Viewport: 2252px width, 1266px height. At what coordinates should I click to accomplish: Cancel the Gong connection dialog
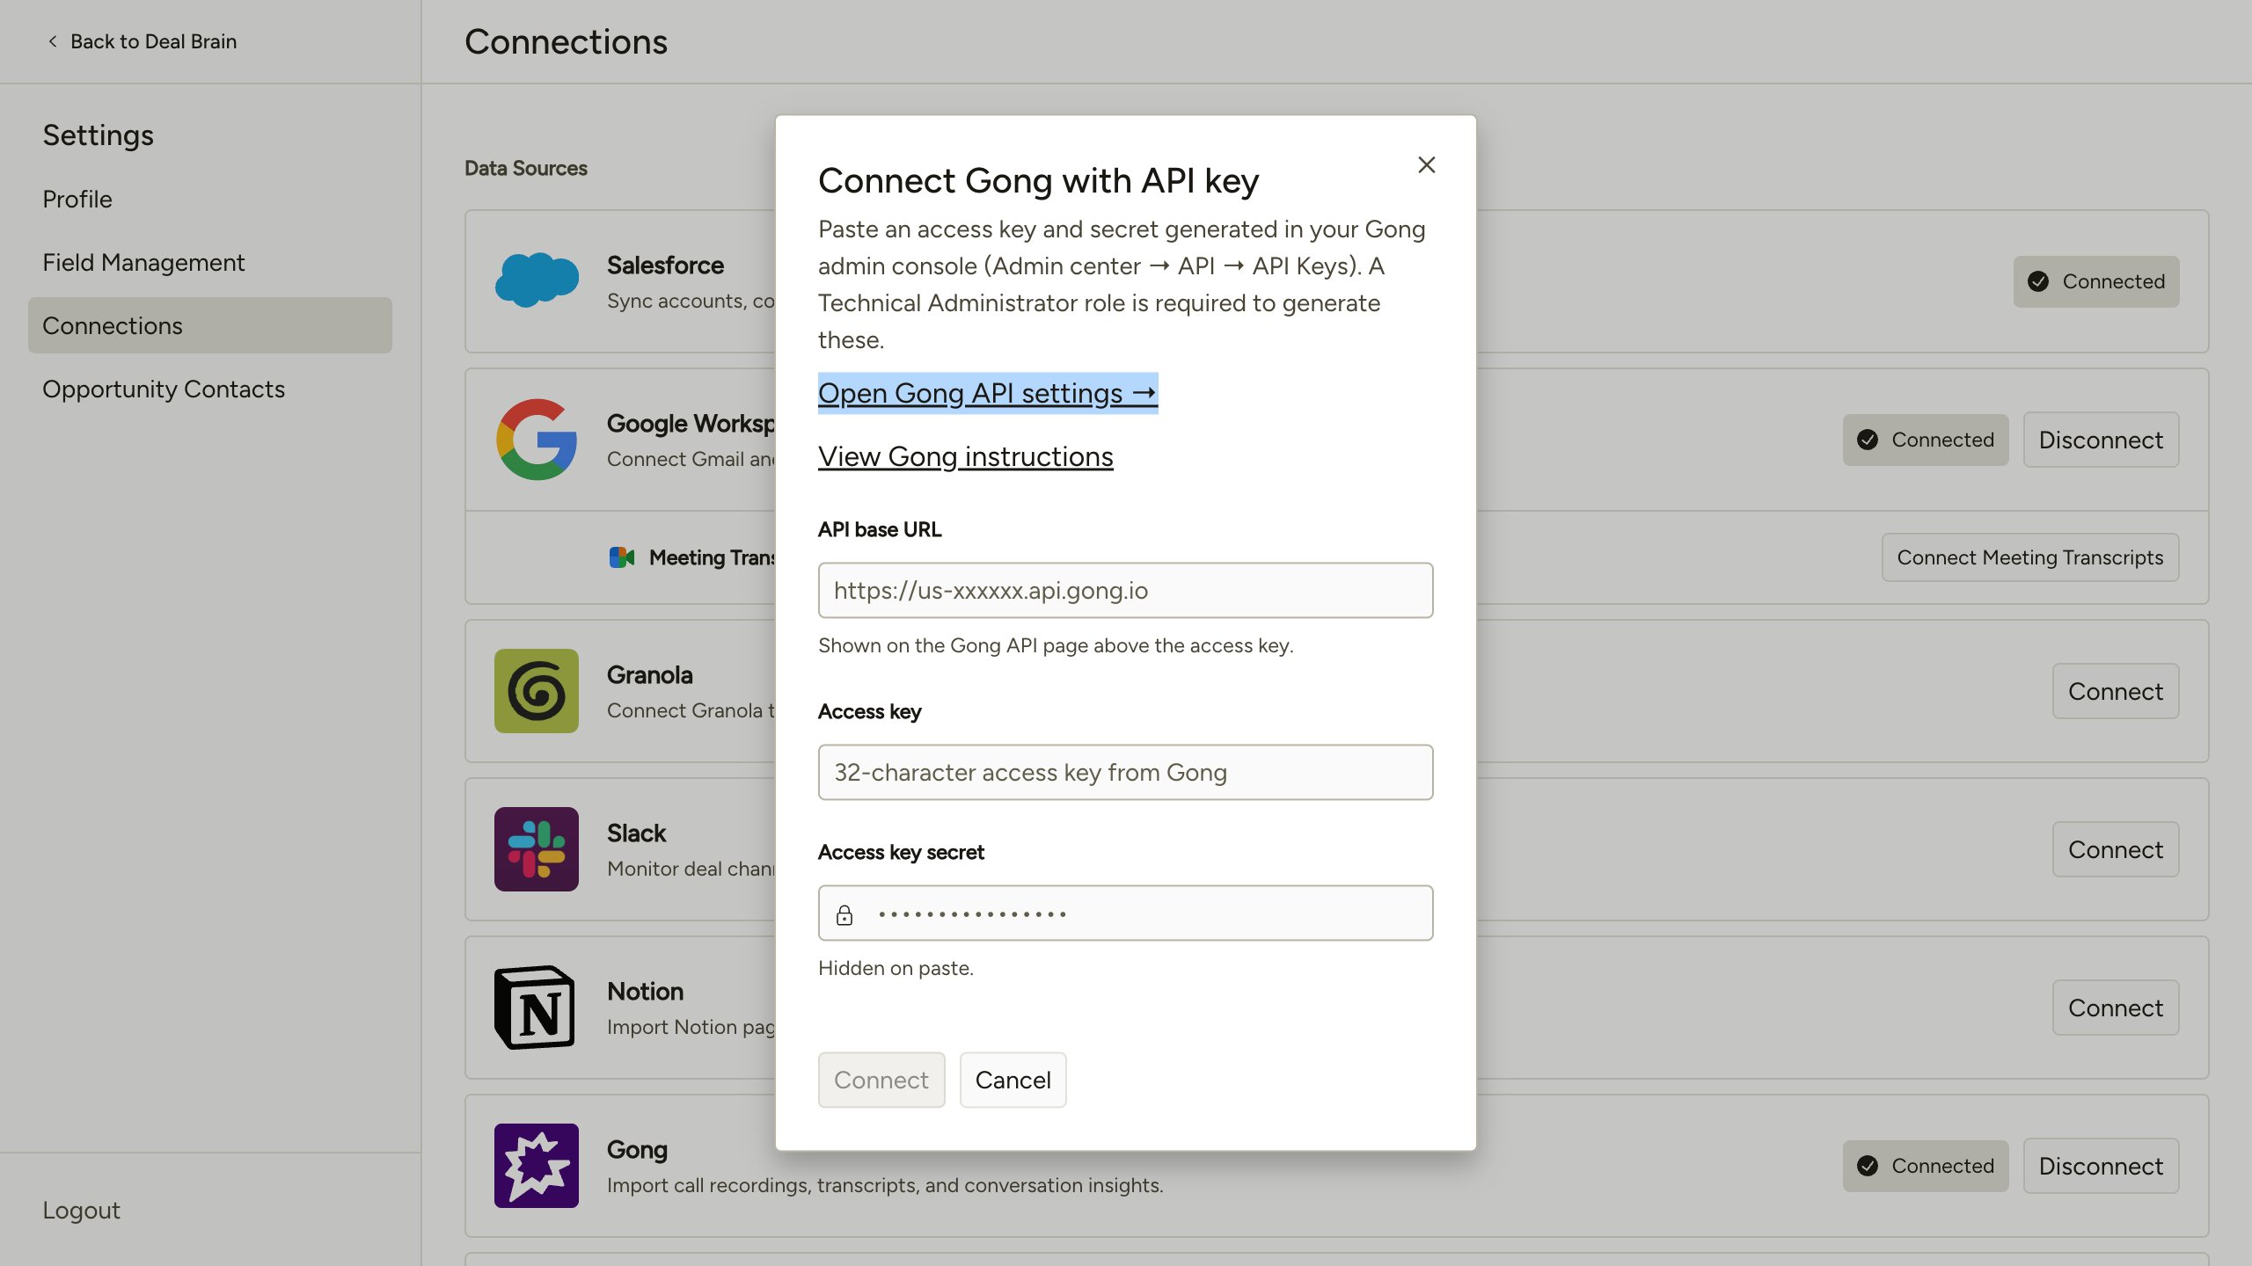point(1013,1080)
